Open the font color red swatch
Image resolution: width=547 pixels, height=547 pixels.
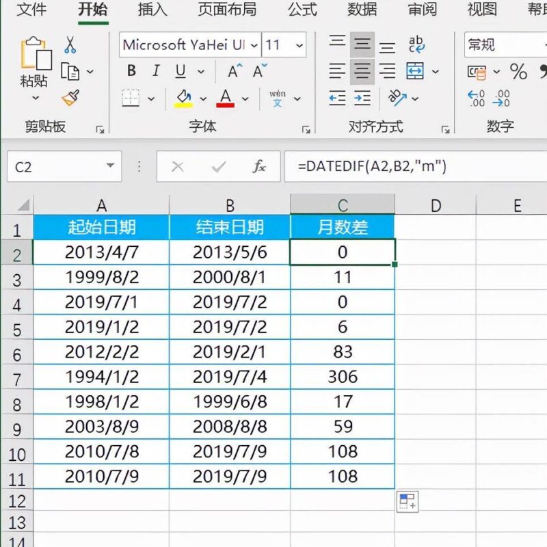[226, 98]
